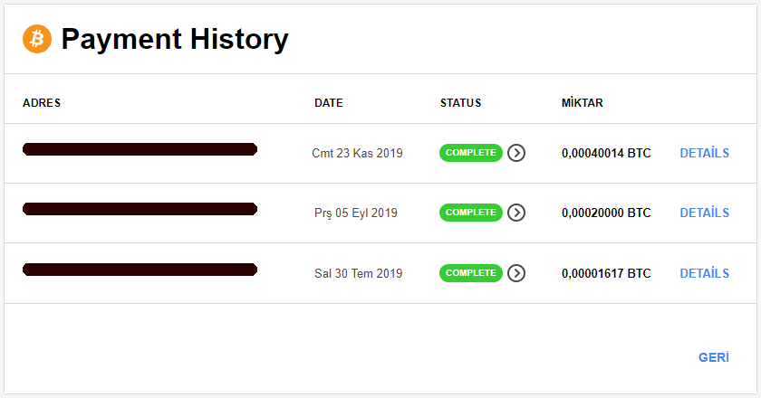Open DETAİLS for the 0,00020000 BTC payment

704,213
